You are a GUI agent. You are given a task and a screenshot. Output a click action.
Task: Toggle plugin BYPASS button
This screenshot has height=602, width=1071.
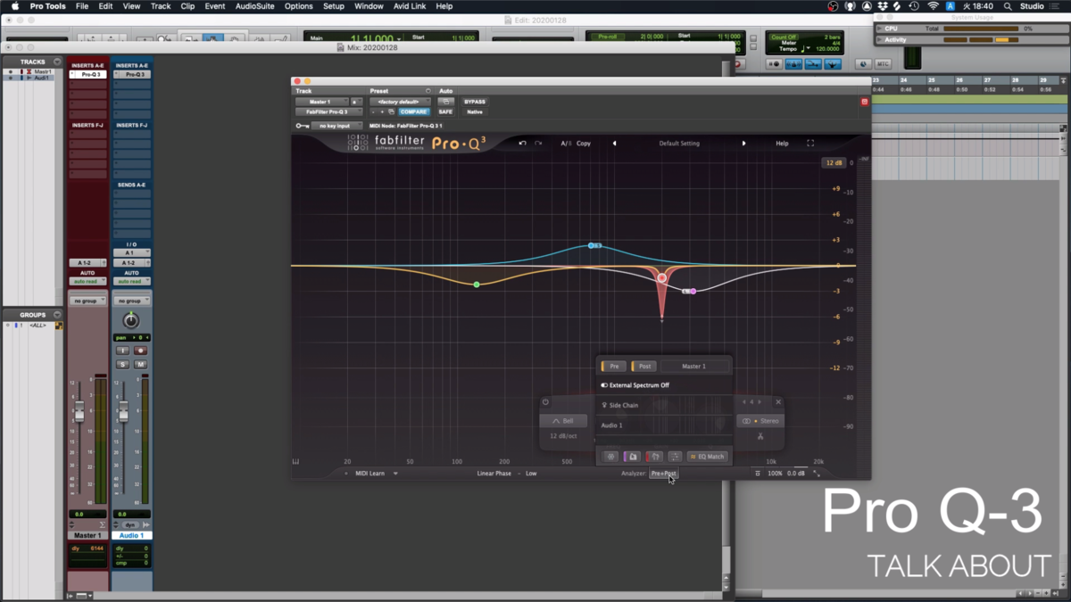[x=475, y=102]
